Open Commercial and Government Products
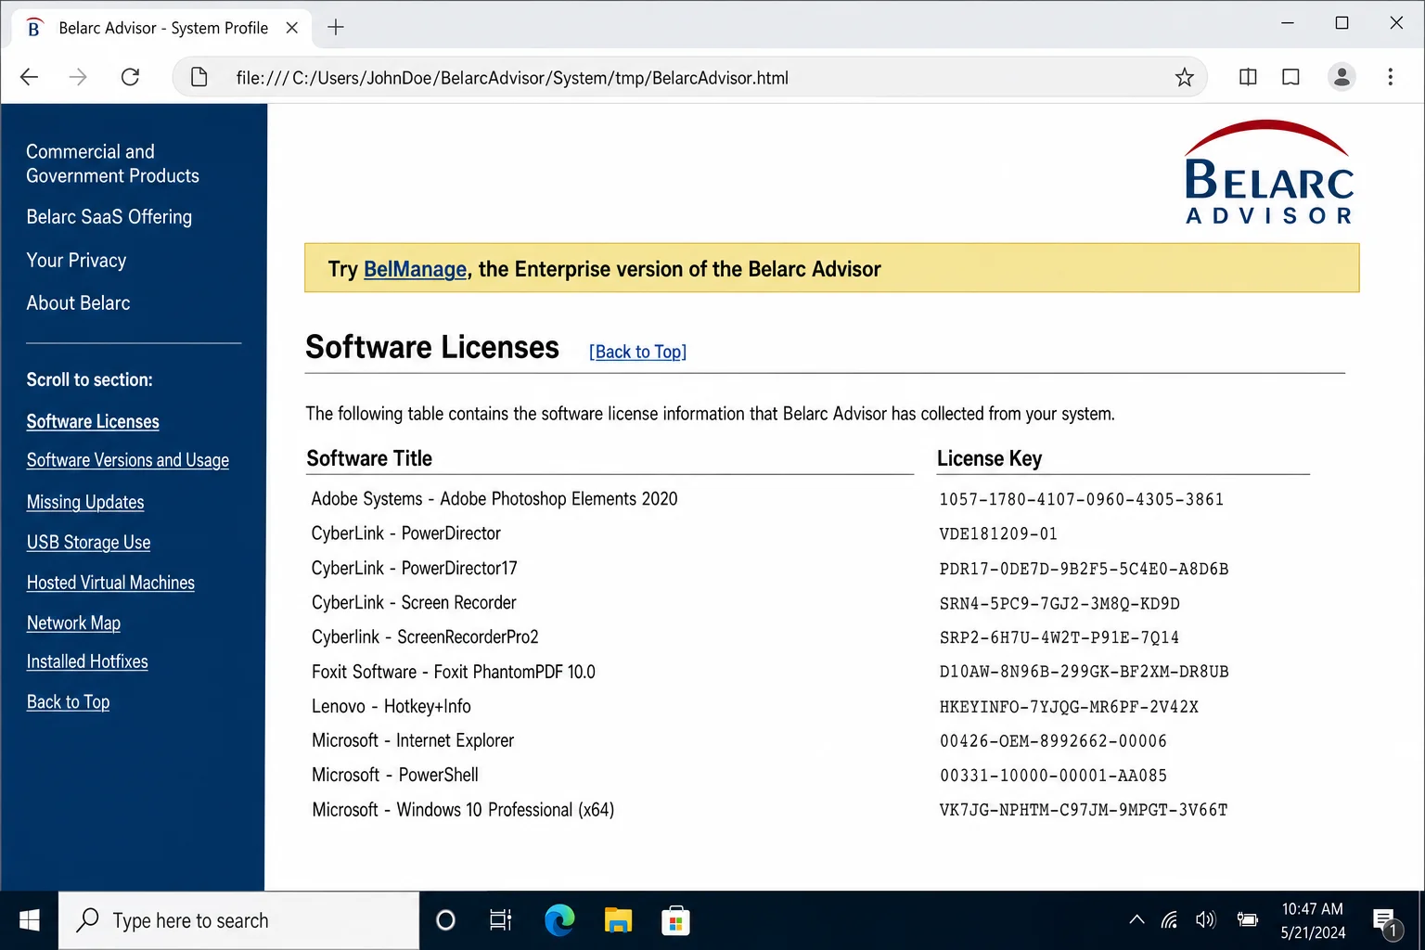The width and height of the screenshot is (1425, 950). [112, 163]
